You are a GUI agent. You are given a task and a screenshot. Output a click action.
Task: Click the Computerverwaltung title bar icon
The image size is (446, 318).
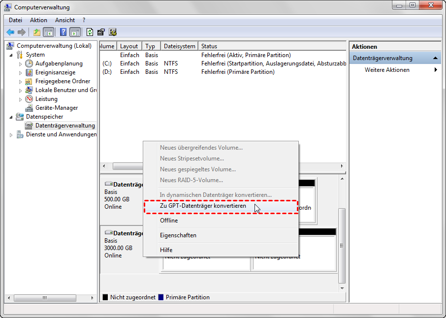(x=8, y=7)
